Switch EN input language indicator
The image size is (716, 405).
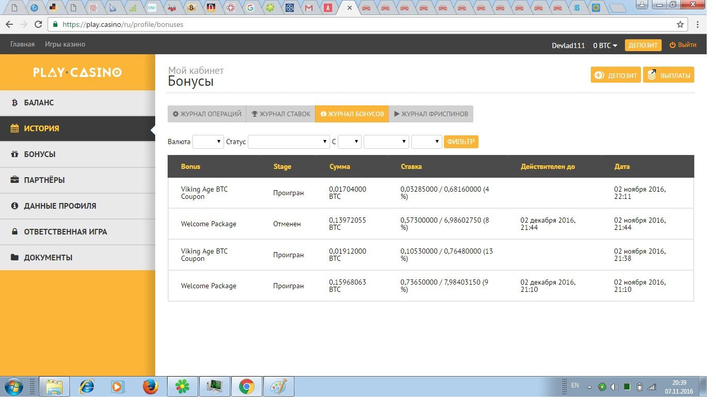coord(575,385)
